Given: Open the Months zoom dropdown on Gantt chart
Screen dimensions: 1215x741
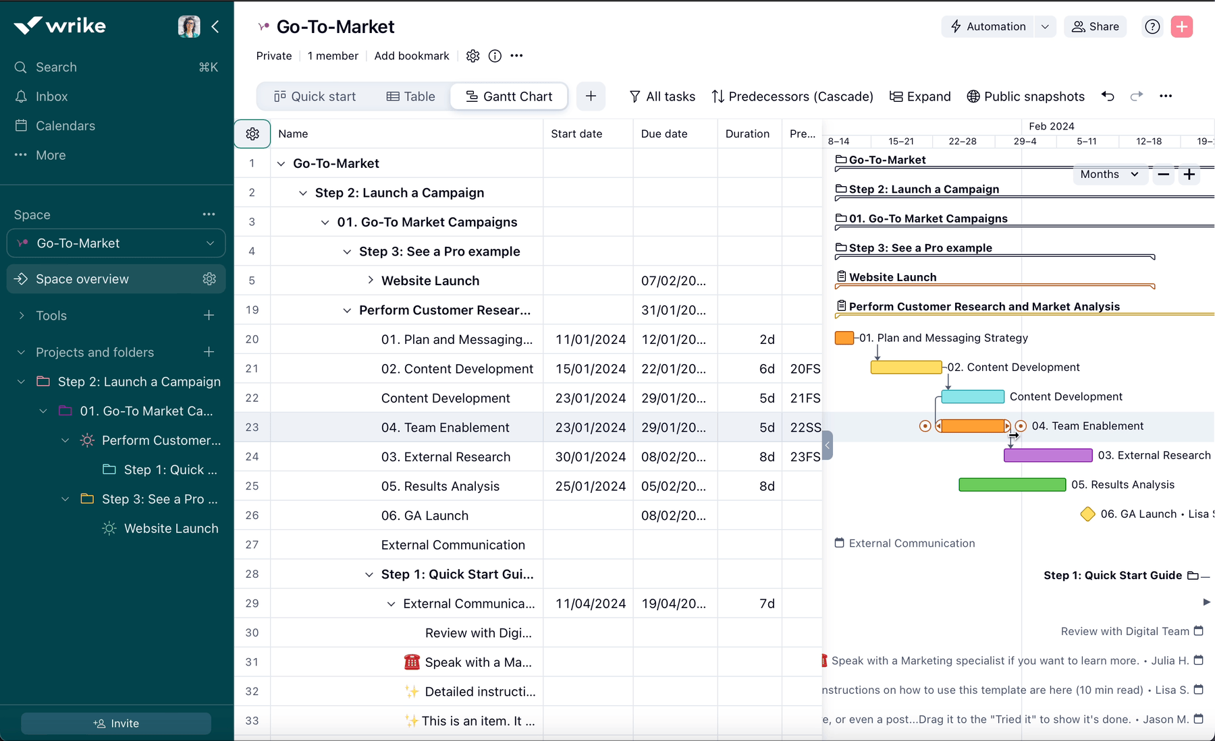Looking at the screenshot, I should pos(1109,174).
